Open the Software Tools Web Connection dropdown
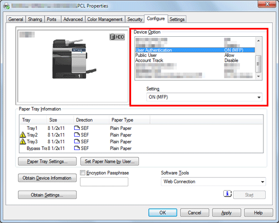Screen dimensions: 279x223 (213, 182)
